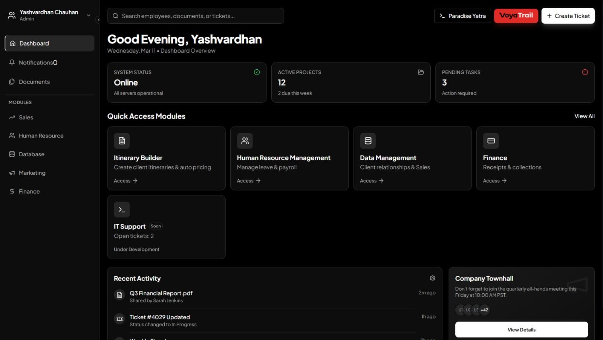603x340 pixels.
Task: Select the Sales trending-arrow icon
Action: [12, 117]
